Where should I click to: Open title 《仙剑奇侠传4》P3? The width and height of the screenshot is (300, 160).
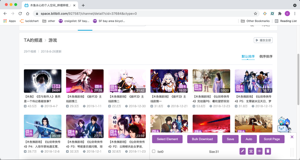click(84, 144)
